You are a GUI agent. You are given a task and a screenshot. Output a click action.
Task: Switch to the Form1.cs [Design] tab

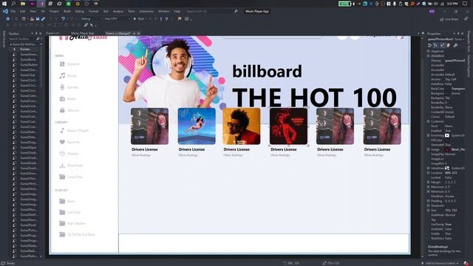(118, 33)
